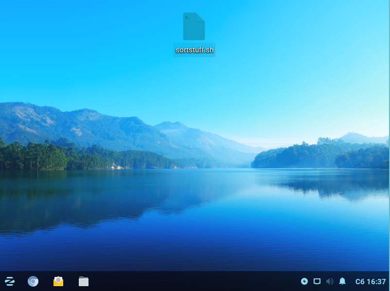Open the screen display tray icon
This screenshot has width=390, height=291.
(x=317, y=281)
